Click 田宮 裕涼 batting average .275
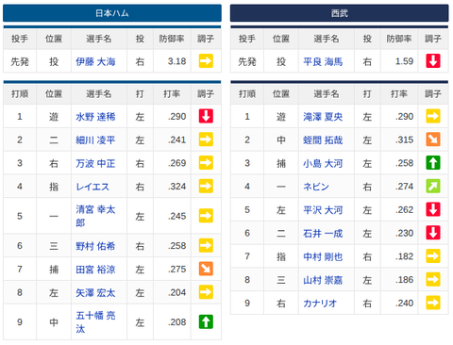This screenshot has height=345, width=453. (x=176, y=270)
